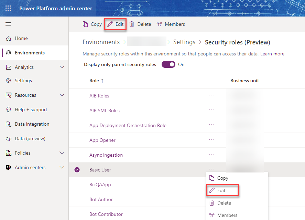Click Members icon in context menu
Screen dimensions: 305x220
[x=211, y=215]
